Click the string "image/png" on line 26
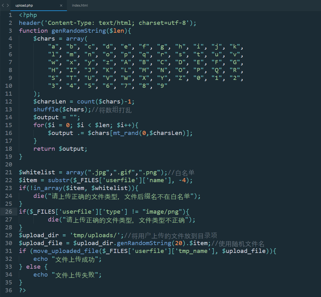 162,212
